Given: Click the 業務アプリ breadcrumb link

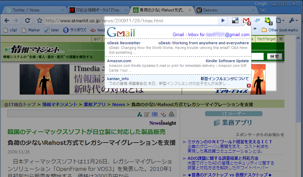Looking at the screenshot, I should coord(95,104).
